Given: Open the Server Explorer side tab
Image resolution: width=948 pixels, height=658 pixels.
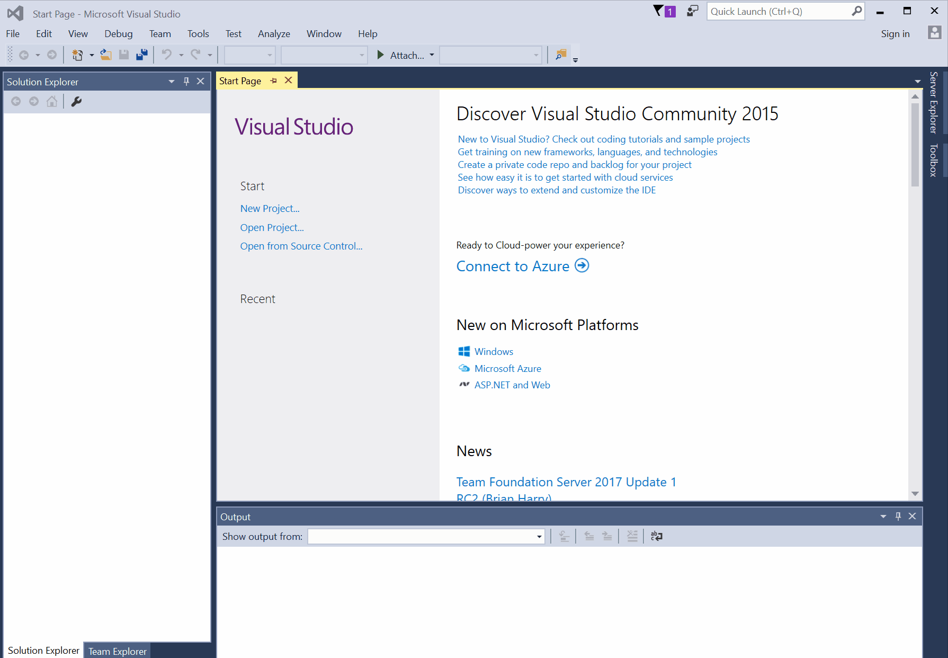Looking at the screenshot, I should coord(934,103).
